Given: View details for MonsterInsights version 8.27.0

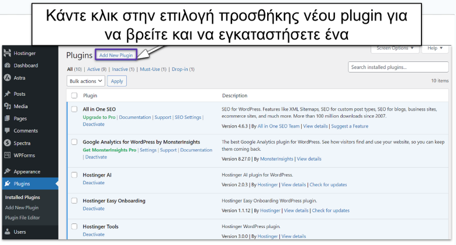Looking at the screenshot, I should pos(309,159).
